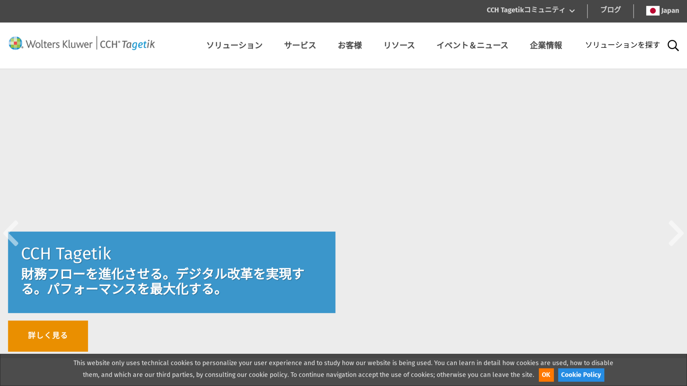Go back a slide using the left arrow

coord(11,233)
